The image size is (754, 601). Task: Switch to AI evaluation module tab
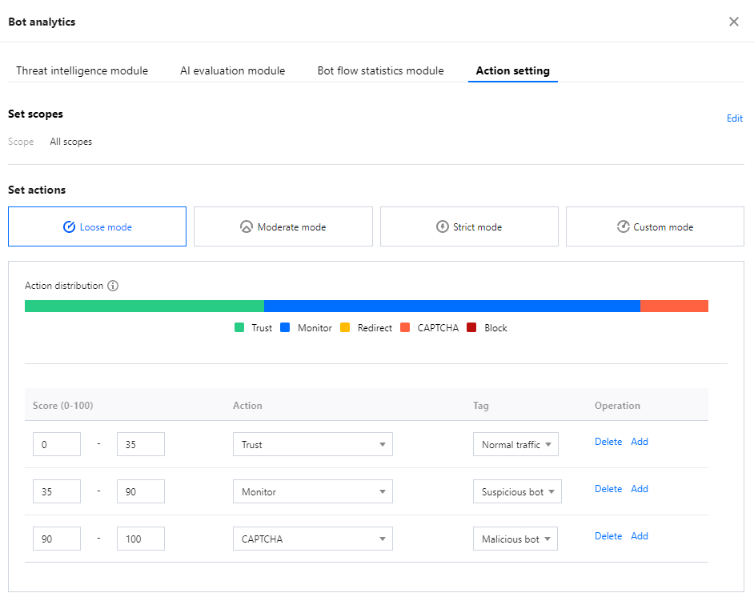coord(232,70)
